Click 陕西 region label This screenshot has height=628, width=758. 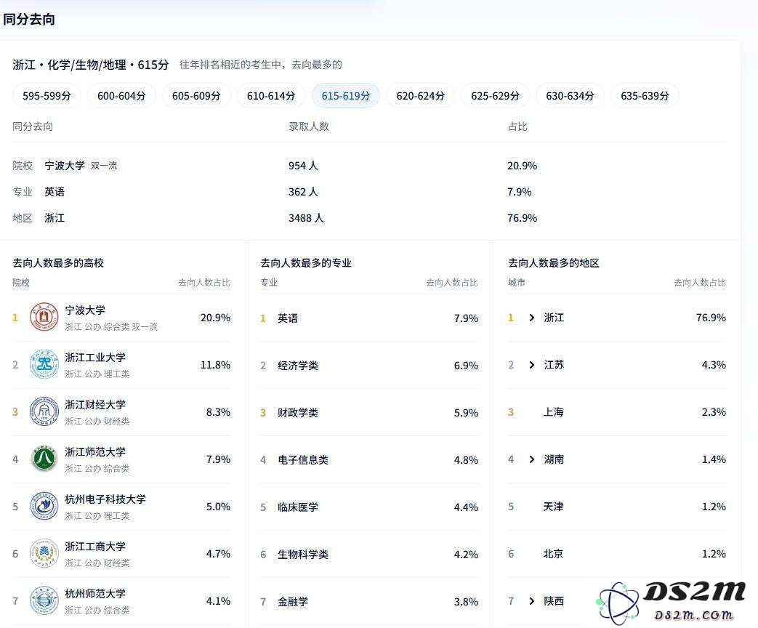tap(554, 601)
